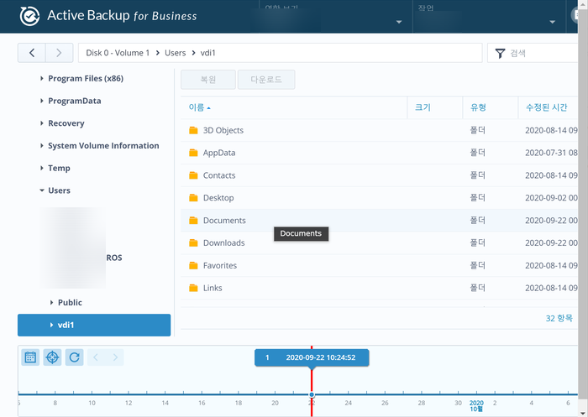Select the vdi1 folder in tree
This screenshot has height=417, width=588.
point(94,325)
